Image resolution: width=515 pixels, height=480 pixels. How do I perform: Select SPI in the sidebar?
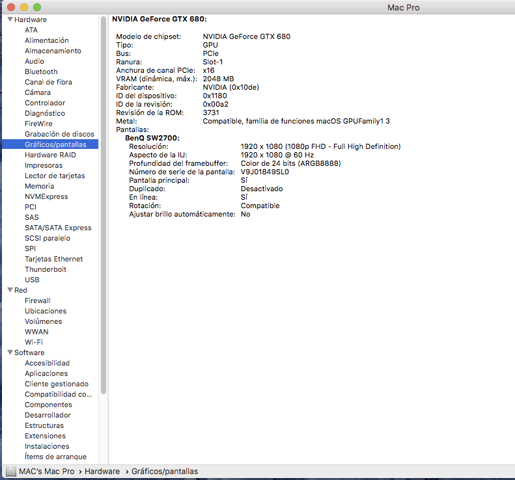[x=30, y=248]
